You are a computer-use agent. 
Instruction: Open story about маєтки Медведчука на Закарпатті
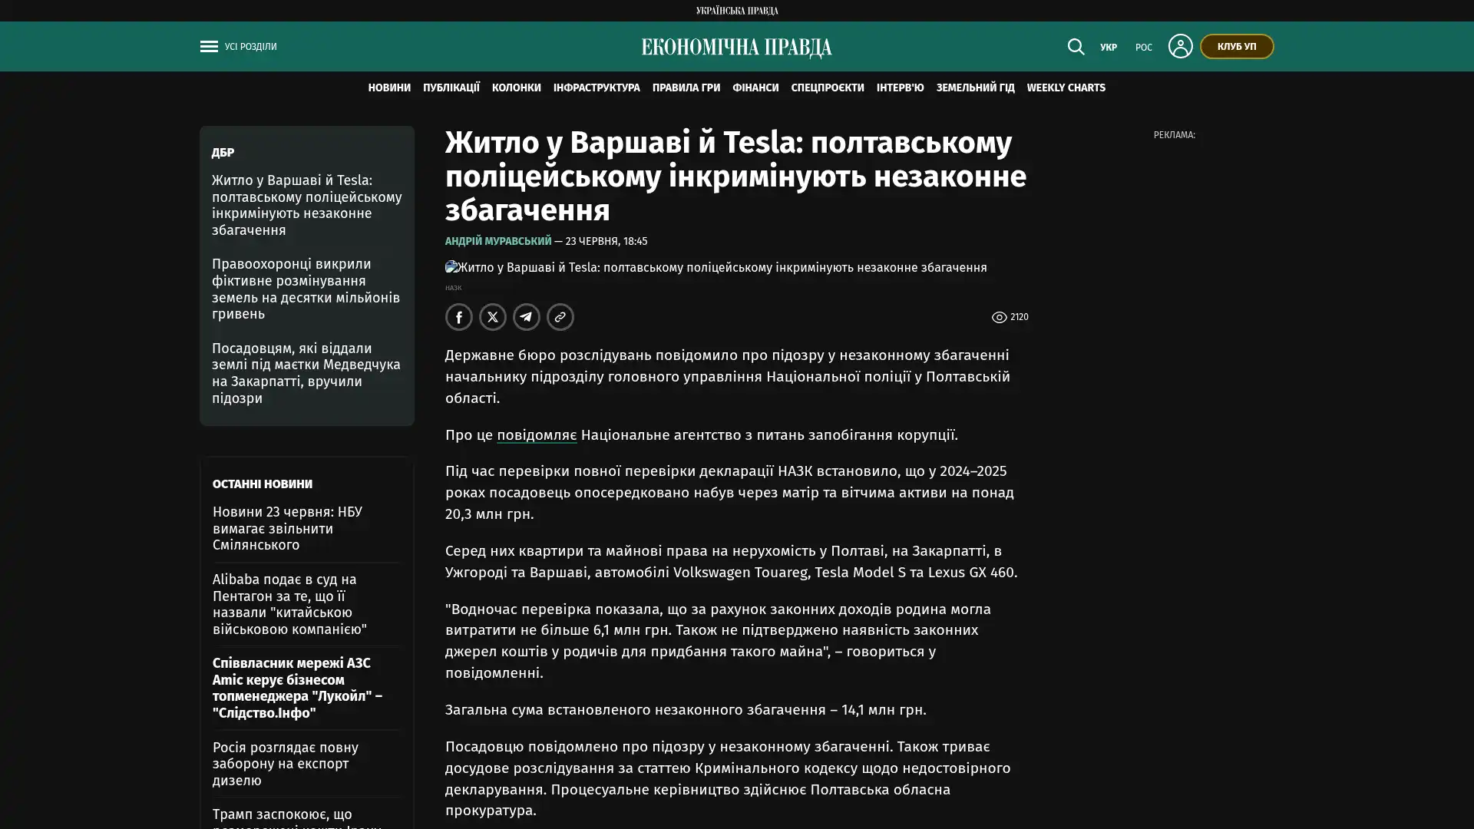pos(306,373)
